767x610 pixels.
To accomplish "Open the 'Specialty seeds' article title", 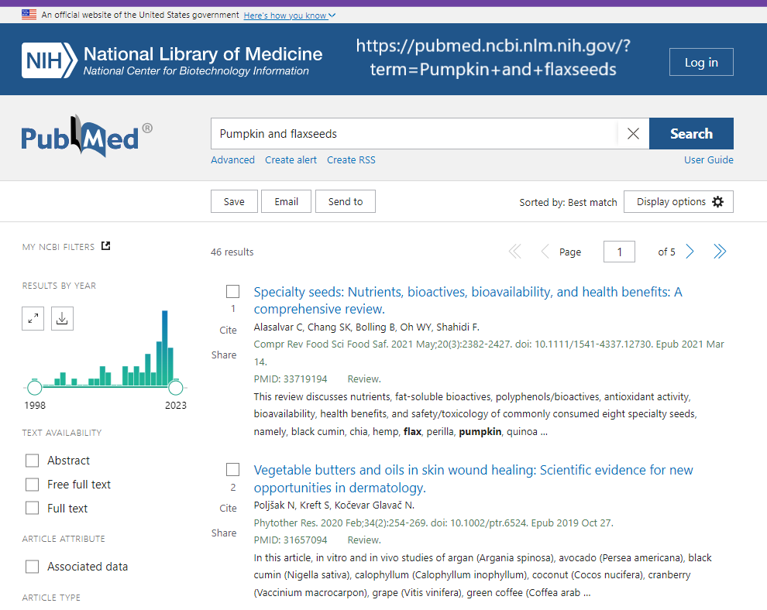I will 468,300.
